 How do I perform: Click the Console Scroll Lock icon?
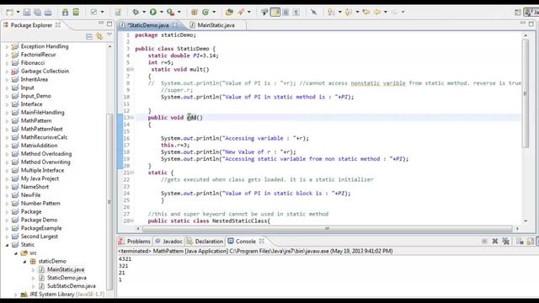(531, 242)
